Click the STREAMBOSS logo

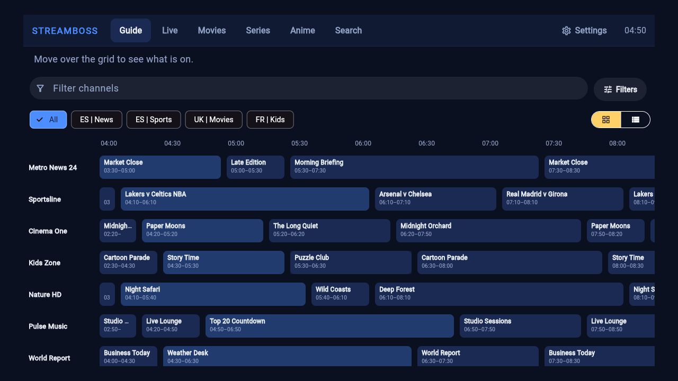click(x=65, y=31)
